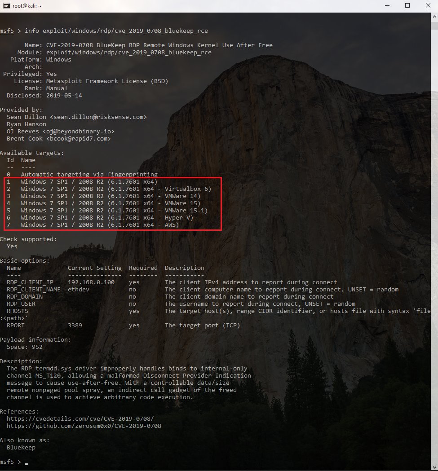Screen dimensions: 438x471
Task: Click the sean.dillon@risksense.com email address
Action: point(98,117)
